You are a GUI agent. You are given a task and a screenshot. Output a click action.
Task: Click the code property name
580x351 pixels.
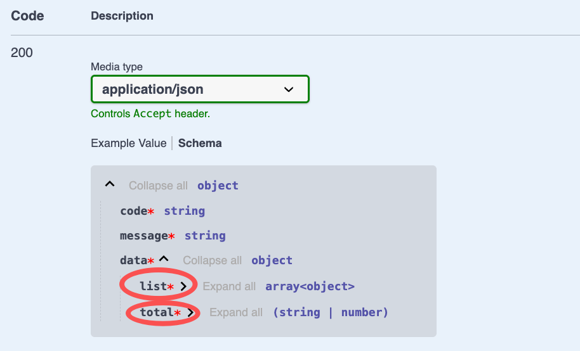point(134,211)
